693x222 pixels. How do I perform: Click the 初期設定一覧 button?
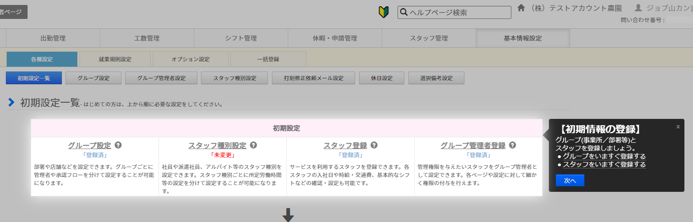(33, 78)
